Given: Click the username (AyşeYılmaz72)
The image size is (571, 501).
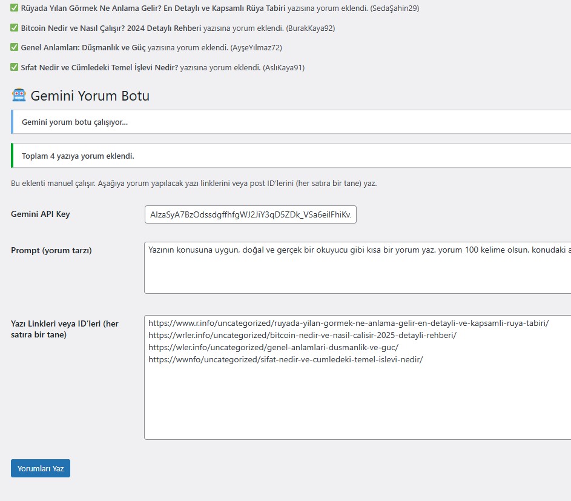Looking at the screenshot, I should pos(256,48).
